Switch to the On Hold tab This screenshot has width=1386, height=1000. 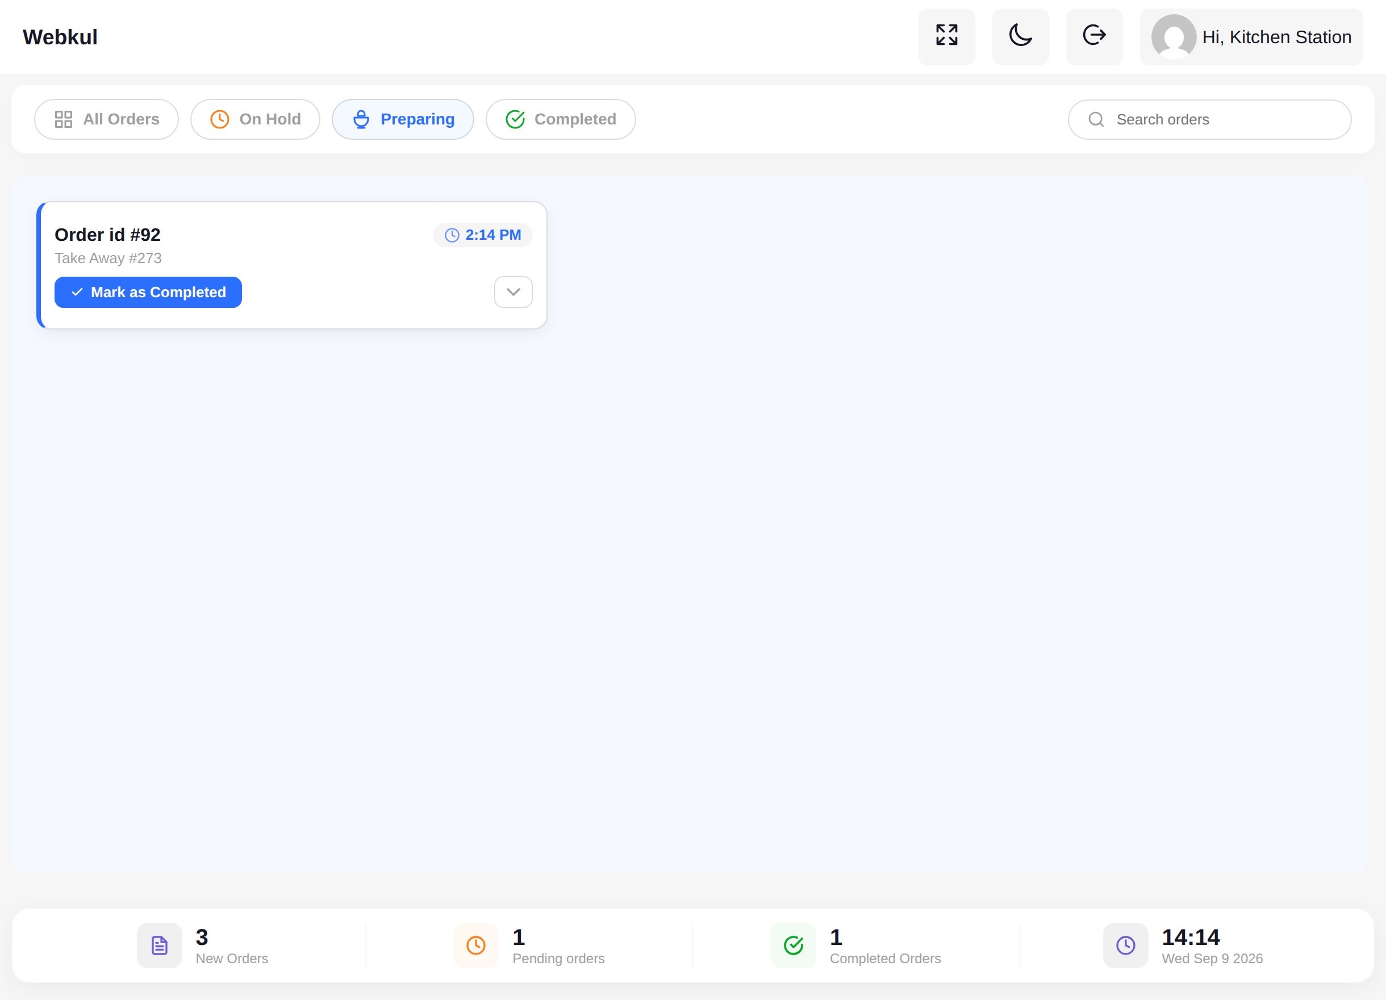[x=256, y=119]
